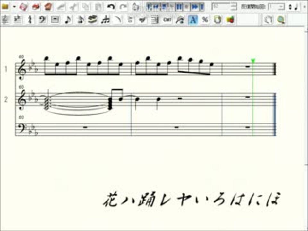Select track label 2 beside the middle staff
308x231 pixels.
pyautogui.click(x=6, y=99)
